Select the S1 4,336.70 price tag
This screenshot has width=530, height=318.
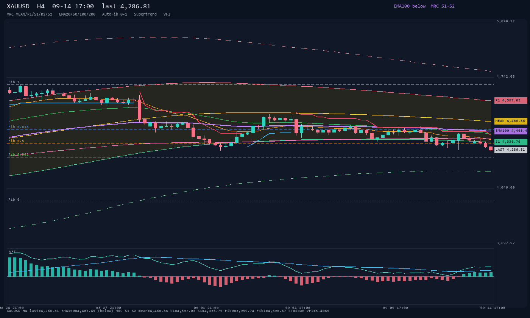[511, 142]
